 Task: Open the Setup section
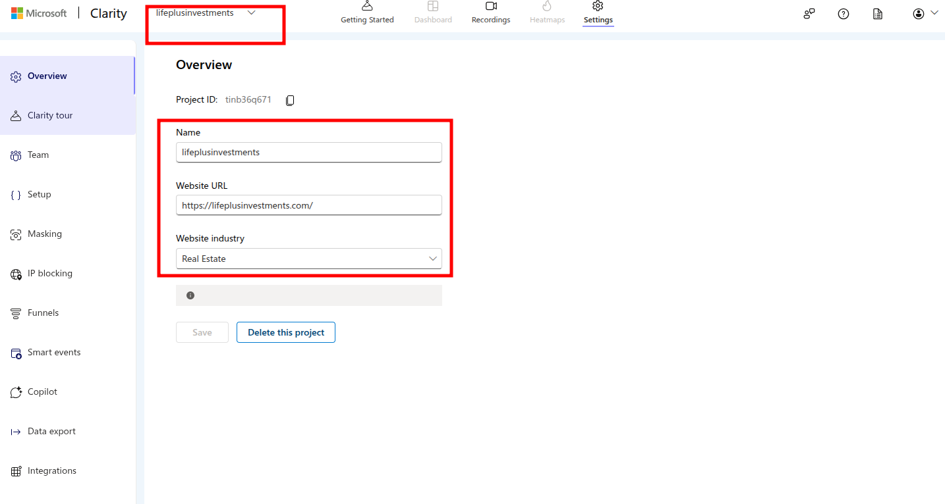pyautogui.click(x=68, y=195)
